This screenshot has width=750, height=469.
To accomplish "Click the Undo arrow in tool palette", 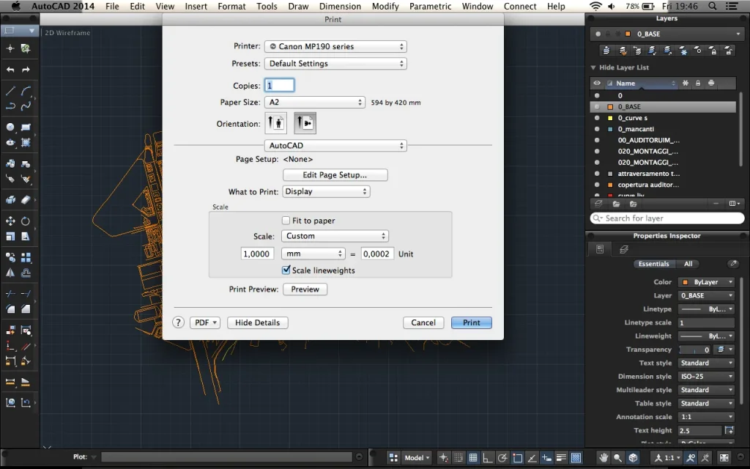I will pos(10,70).
